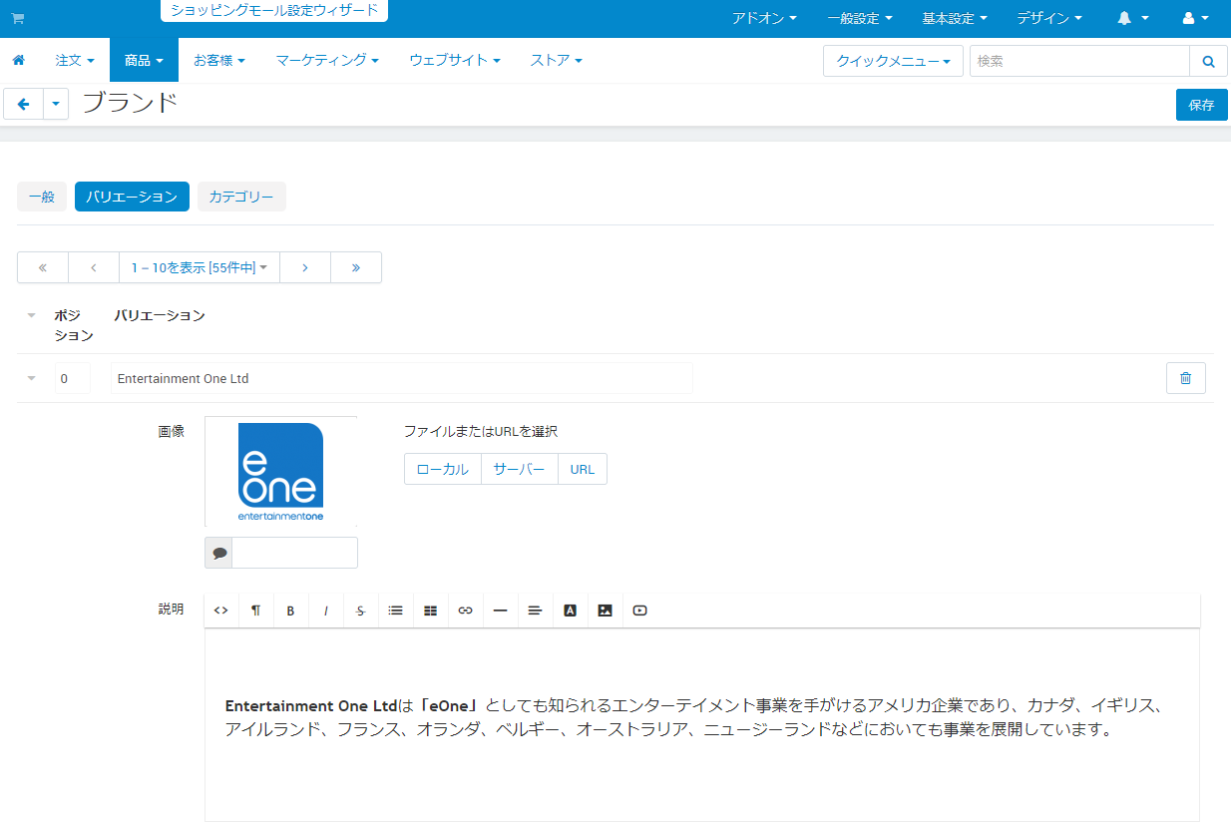The image size is (1231, 823).
Task: Insert a table in the editor
Action: click(x=431, y=611)
